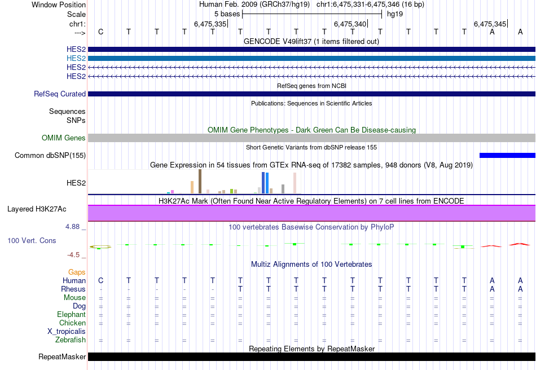Click the Dog alignment row label
This screenshot has height=370, width=536.
click(80, 306)
